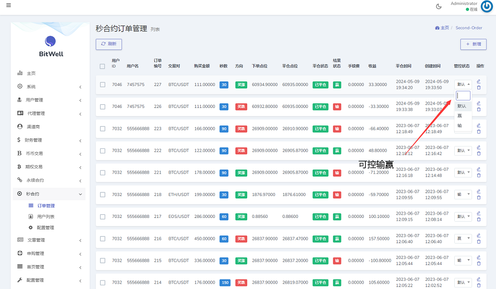
Task: Delete order 221 with trash icon
Action: tap(479, 175)
